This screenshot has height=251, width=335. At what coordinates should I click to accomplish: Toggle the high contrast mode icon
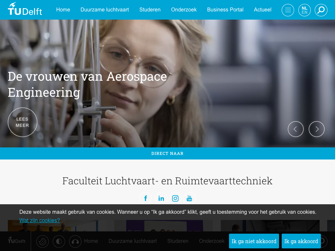[59, 242]
